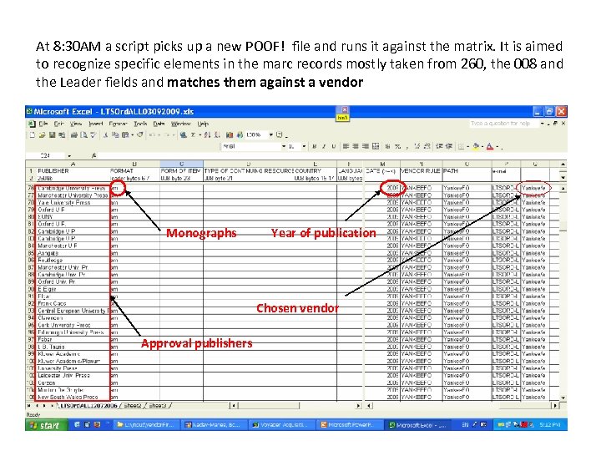Click the Windows start button
This screenshot has height=451, width=601.
[47, 425]
